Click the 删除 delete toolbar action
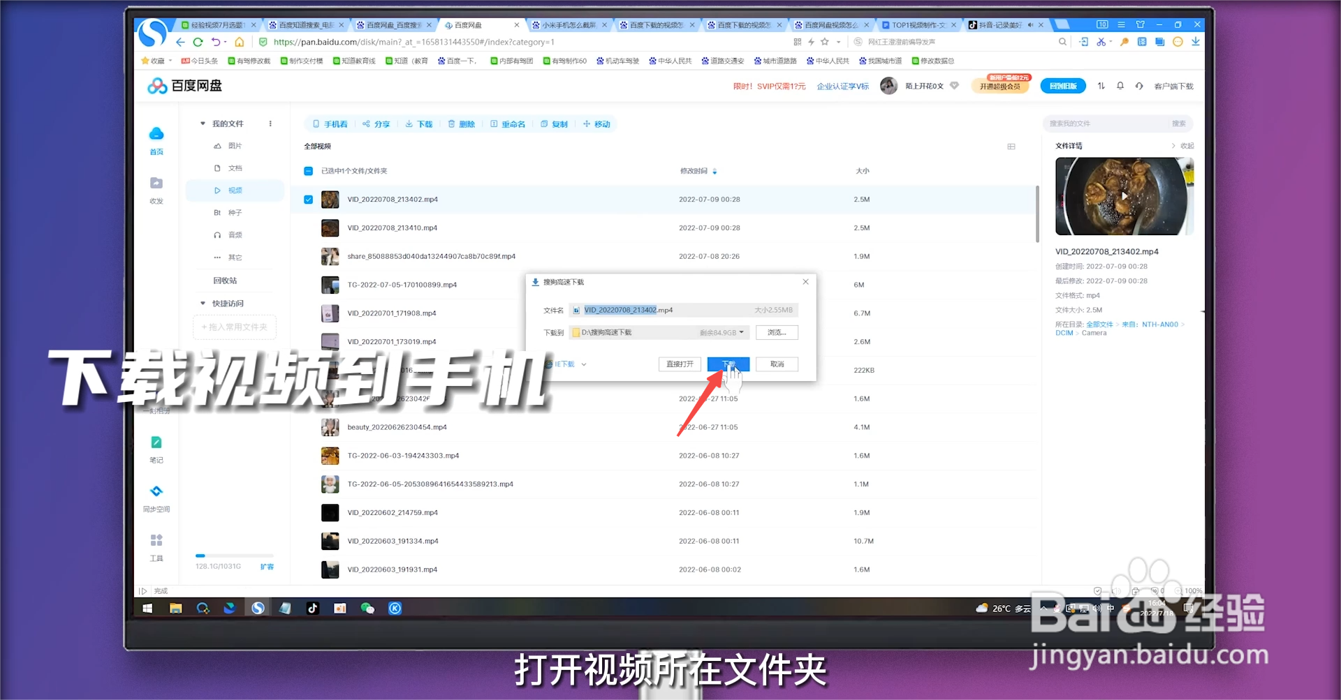Image resolution: width=1341 pixels, height=700 pixels. 462,124
